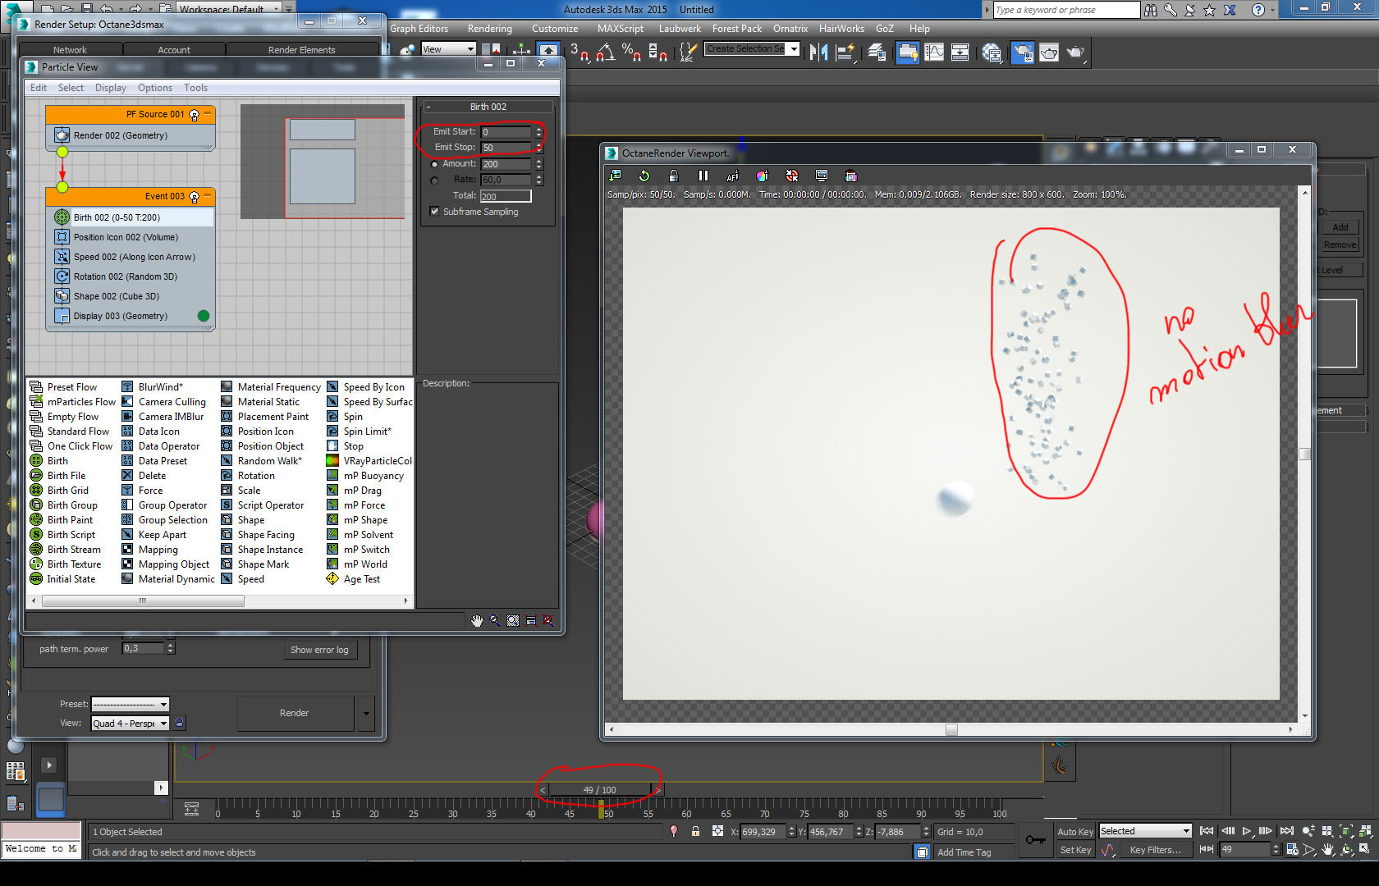Restart rendering in OctaneRender Viewport
Screen dimensions: 1379x886
tap(644, 176)
